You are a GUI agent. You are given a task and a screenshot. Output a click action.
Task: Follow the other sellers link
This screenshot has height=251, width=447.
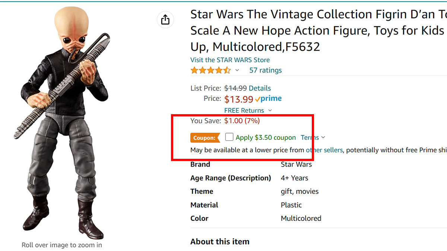324,150
